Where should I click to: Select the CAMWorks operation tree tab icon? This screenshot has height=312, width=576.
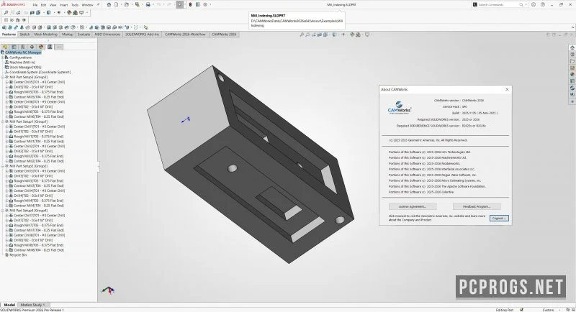pos(50,47)
